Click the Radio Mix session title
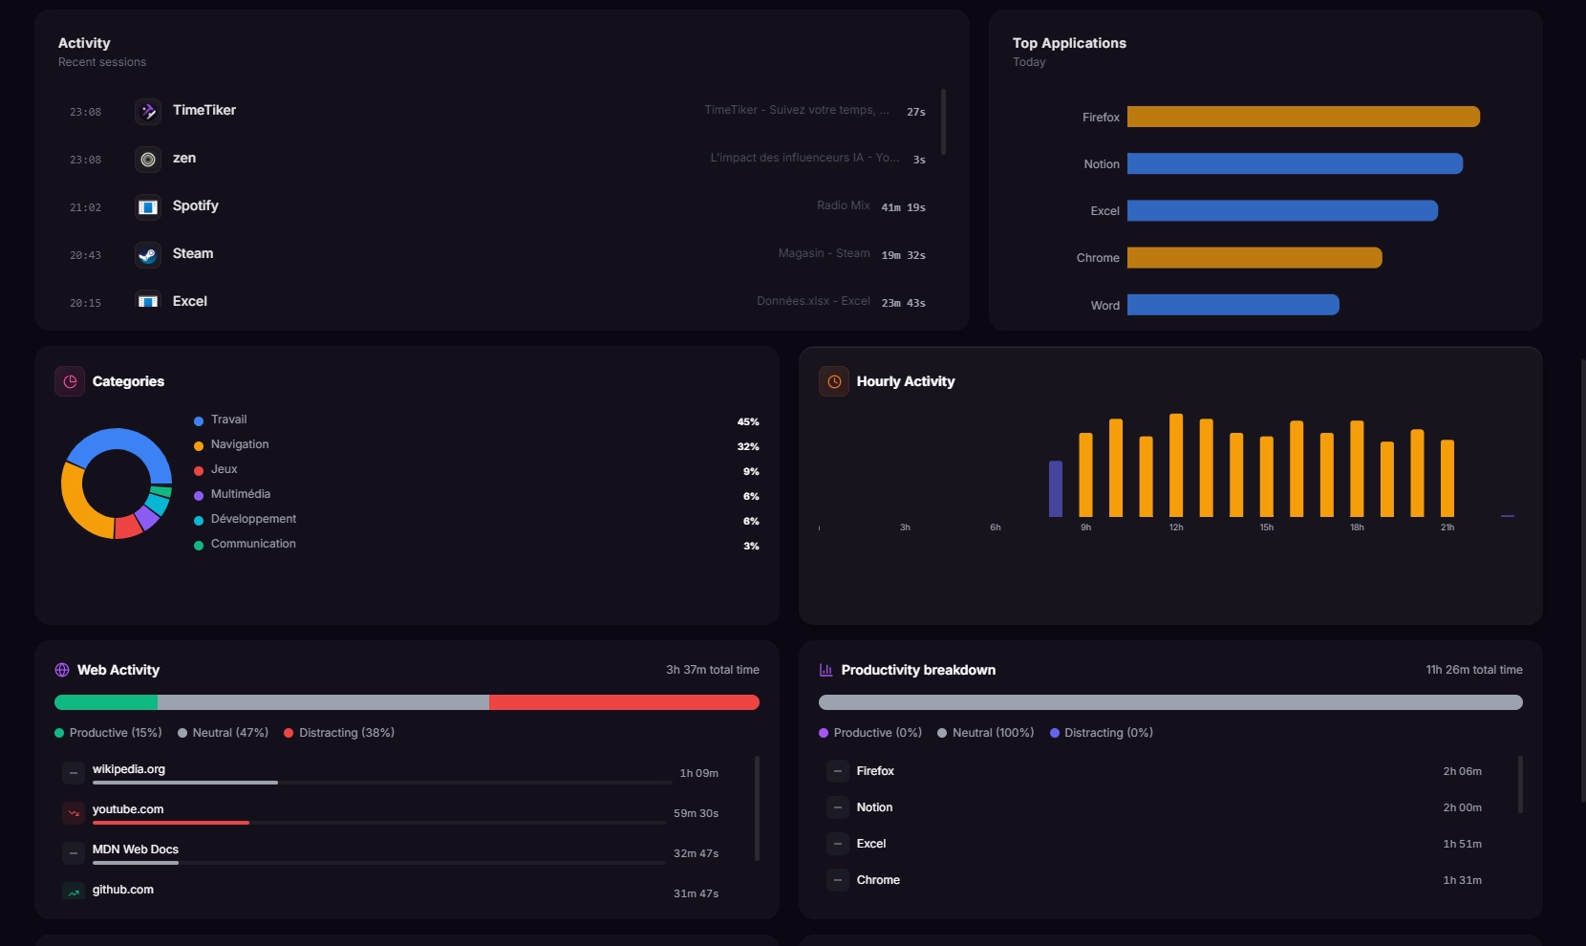The height and width of the screenshot is (946, 1586). (x=843, y=205)
